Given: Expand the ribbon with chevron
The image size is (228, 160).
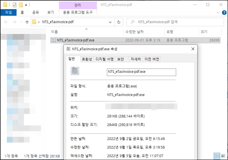Looking at the screenshot, I should [218, 13].
